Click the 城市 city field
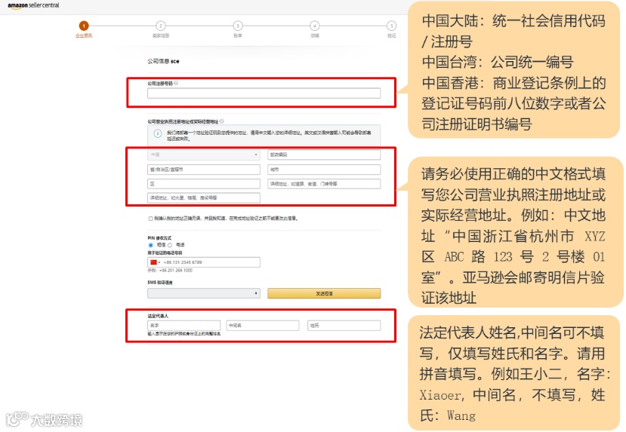 coord(324,170)
